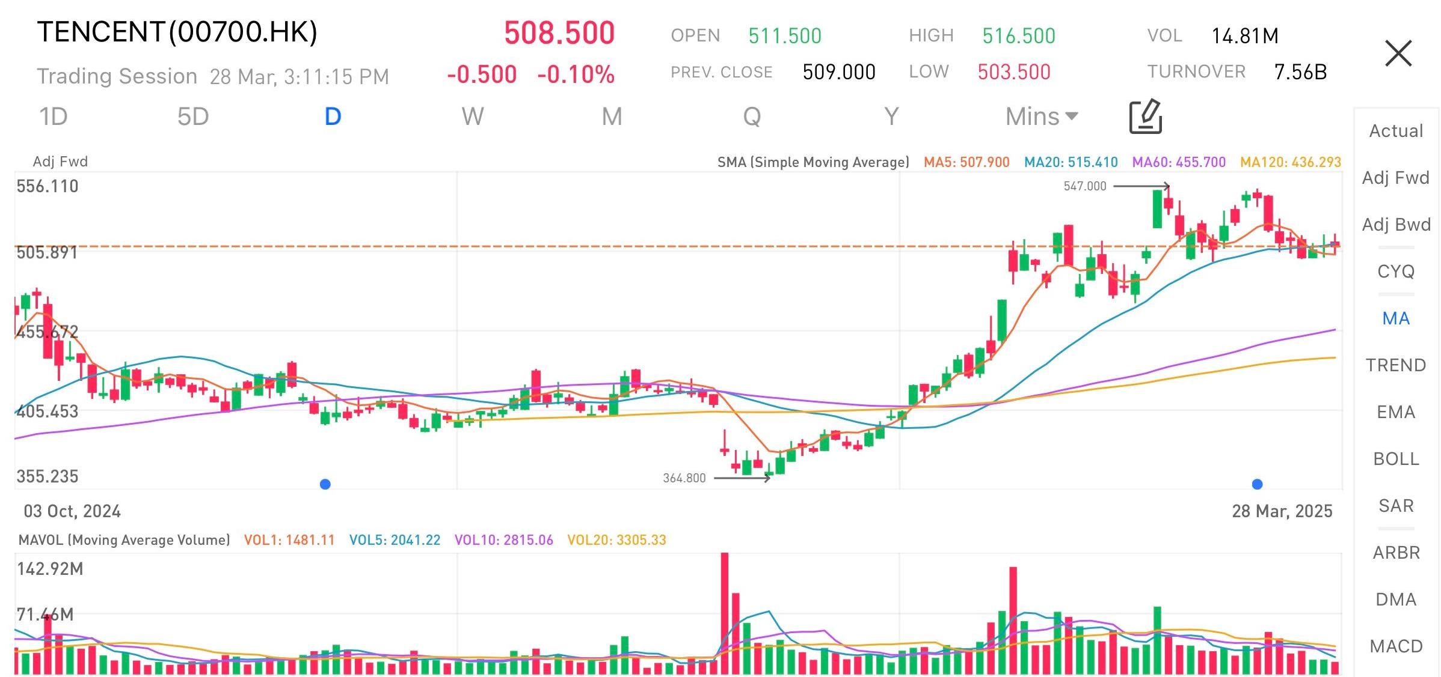Choose Adj Bwd price adjustment
1441x677 pixels.
(x=1396, y=225)
